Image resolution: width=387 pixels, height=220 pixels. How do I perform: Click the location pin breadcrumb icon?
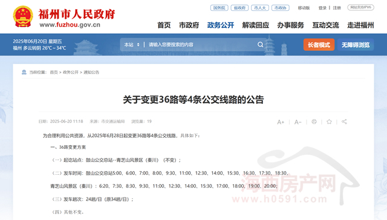[x=24, y=72]
